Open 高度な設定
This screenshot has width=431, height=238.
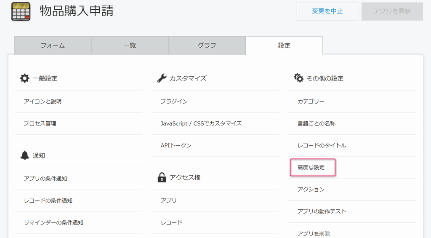311,168
